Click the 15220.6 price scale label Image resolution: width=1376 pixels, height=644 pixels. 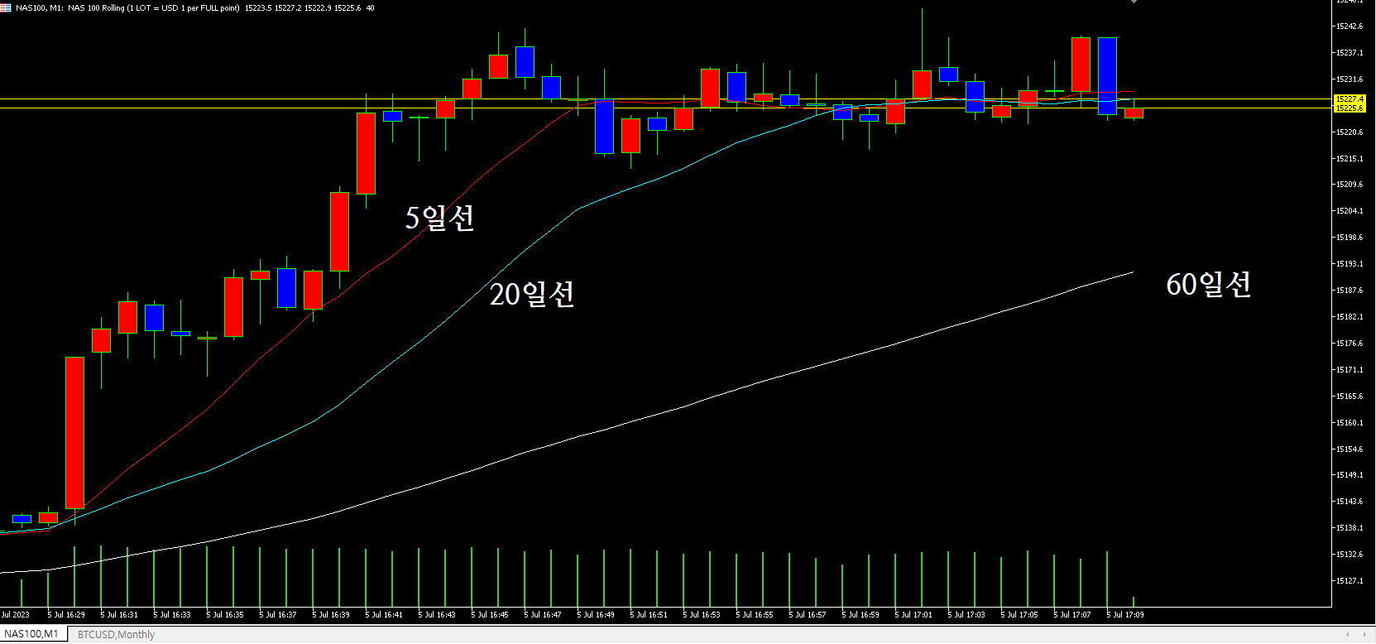[x=1350, y=132]
